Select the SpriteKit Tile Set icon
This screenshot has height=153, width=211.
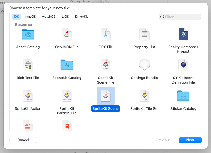point(144,96)
